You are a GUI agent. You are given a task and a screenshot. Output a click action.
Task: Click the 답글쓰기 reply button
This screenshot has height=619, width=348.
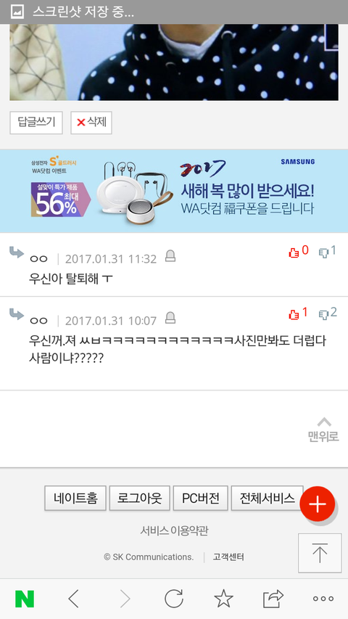36,123
